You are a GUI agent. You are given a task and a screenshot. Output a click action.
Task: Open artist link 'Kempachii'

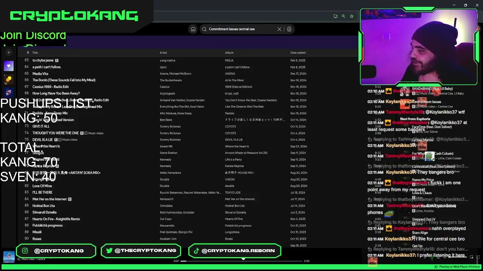[166, 199]
